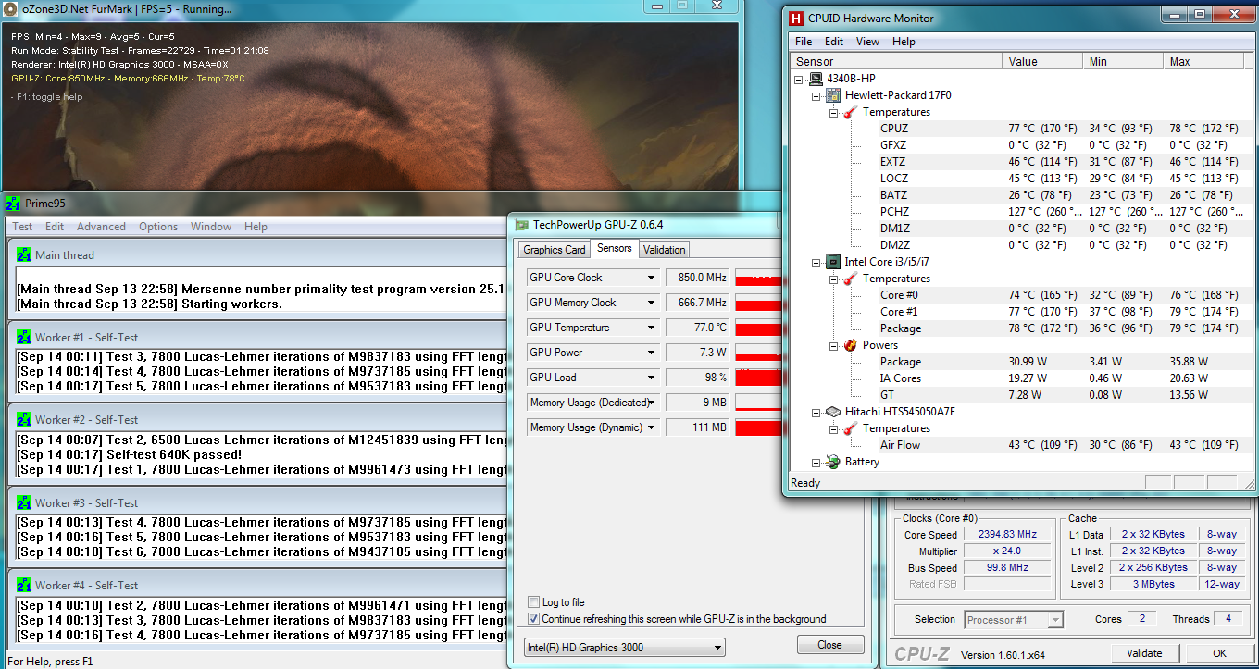This screenshot has width=1259, height=669.
Task: Click the GPU Core Clock 850.0 MHz value
Action: tap(698, 278)
